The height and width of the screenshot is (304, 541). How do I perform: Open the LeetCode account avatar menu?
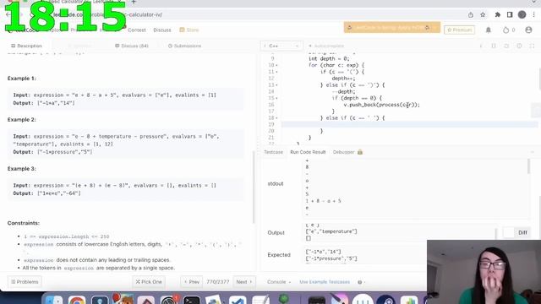coord(528,30)
